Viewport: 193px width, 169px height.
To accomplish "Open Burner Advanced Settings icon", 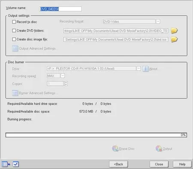I will 15,93.
